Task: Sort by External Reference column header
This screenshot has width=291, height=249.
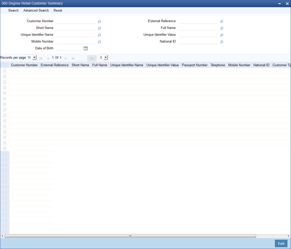Action: point(55,65)
